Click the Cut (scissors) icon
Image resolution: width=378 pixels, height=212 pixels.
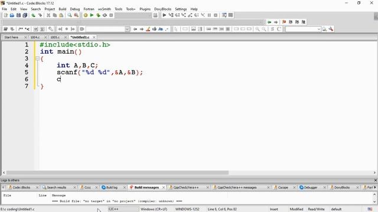point(48,15)
